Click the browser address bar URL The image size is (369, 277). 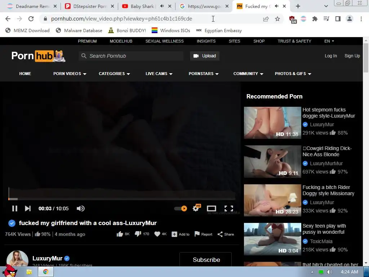click(122, 19)
